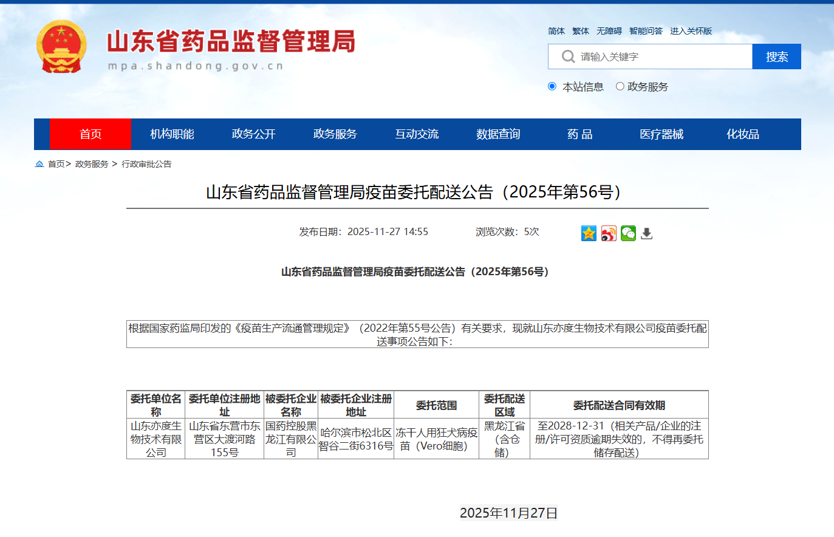
Task: Select the 政务服务 search scope option
Action: (x=620, y=86)
